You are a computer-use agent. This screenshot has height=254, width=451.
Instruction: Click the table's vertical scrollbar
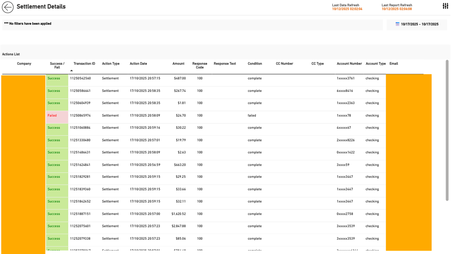(447, 130)
